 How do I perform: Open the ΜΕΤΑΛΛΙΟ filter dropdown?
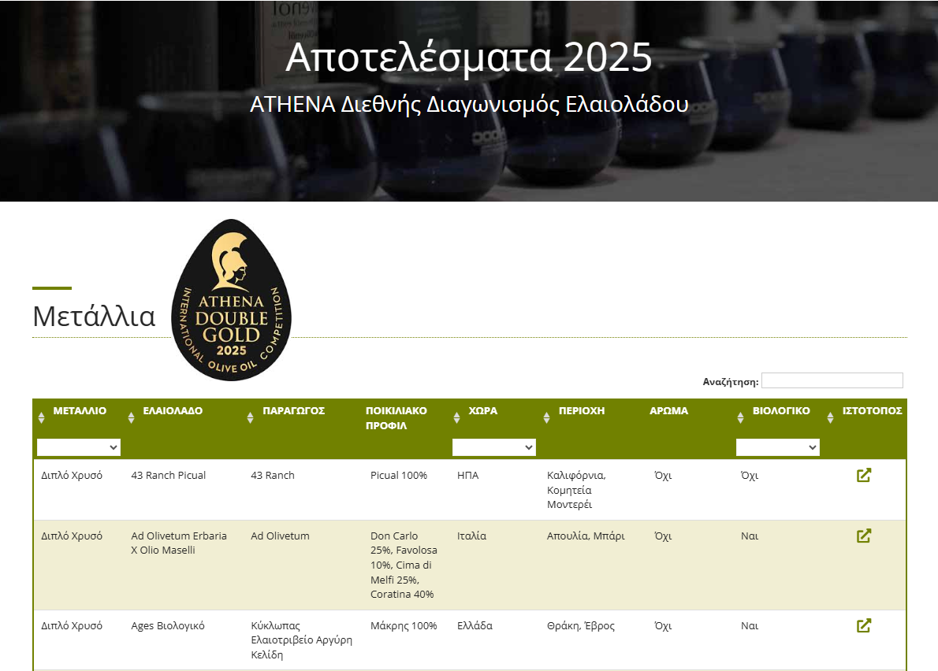(78, 447)
